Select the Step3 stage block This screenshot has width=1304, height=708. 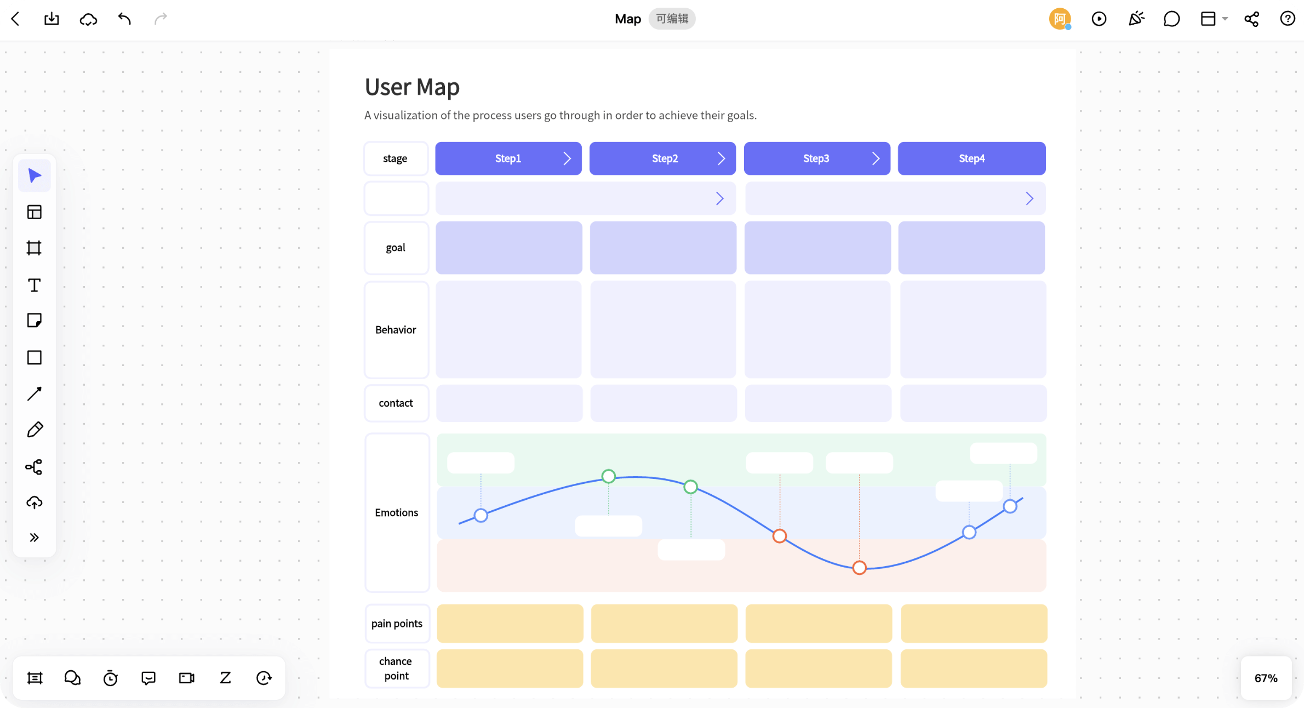817,158
